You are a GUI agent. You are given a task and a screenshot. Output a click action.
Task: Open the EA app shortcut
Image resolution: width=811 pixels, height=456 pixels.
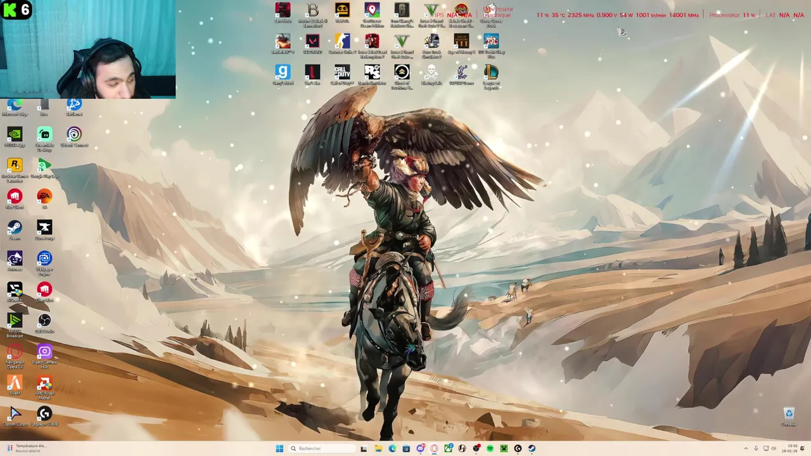pos(44,199)
